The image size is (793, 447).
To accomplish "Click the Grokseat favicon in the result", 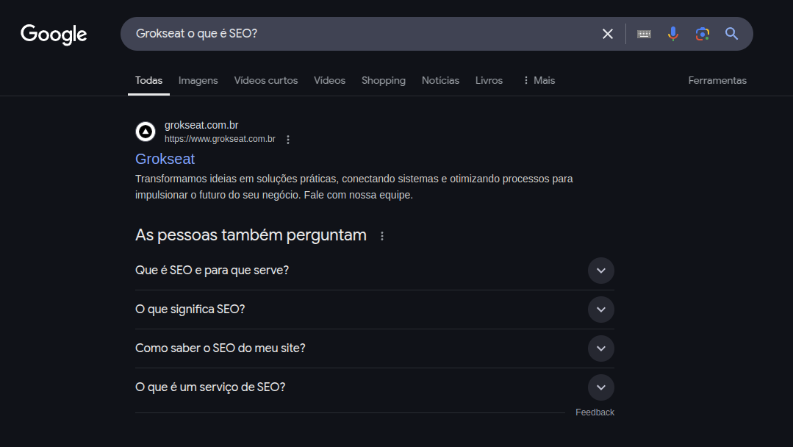I will coord(145,132).
